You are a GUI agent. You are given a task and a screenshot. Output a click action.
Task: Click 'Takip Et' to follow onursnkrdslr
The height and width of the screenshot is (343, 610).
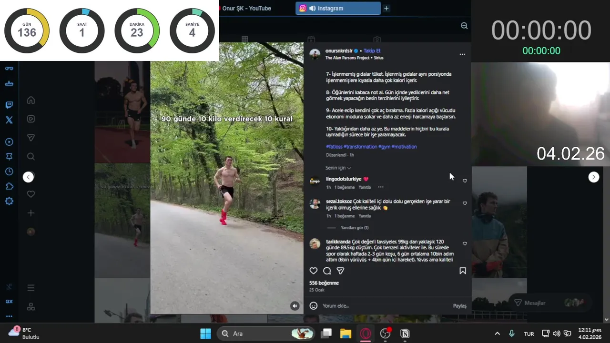(372, 50)
